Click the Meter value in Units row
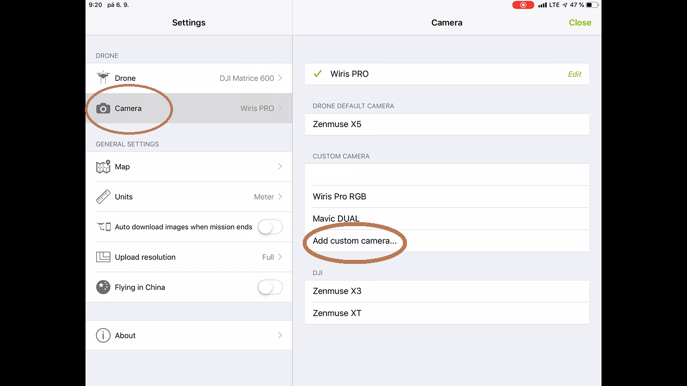 pos(264,197)
